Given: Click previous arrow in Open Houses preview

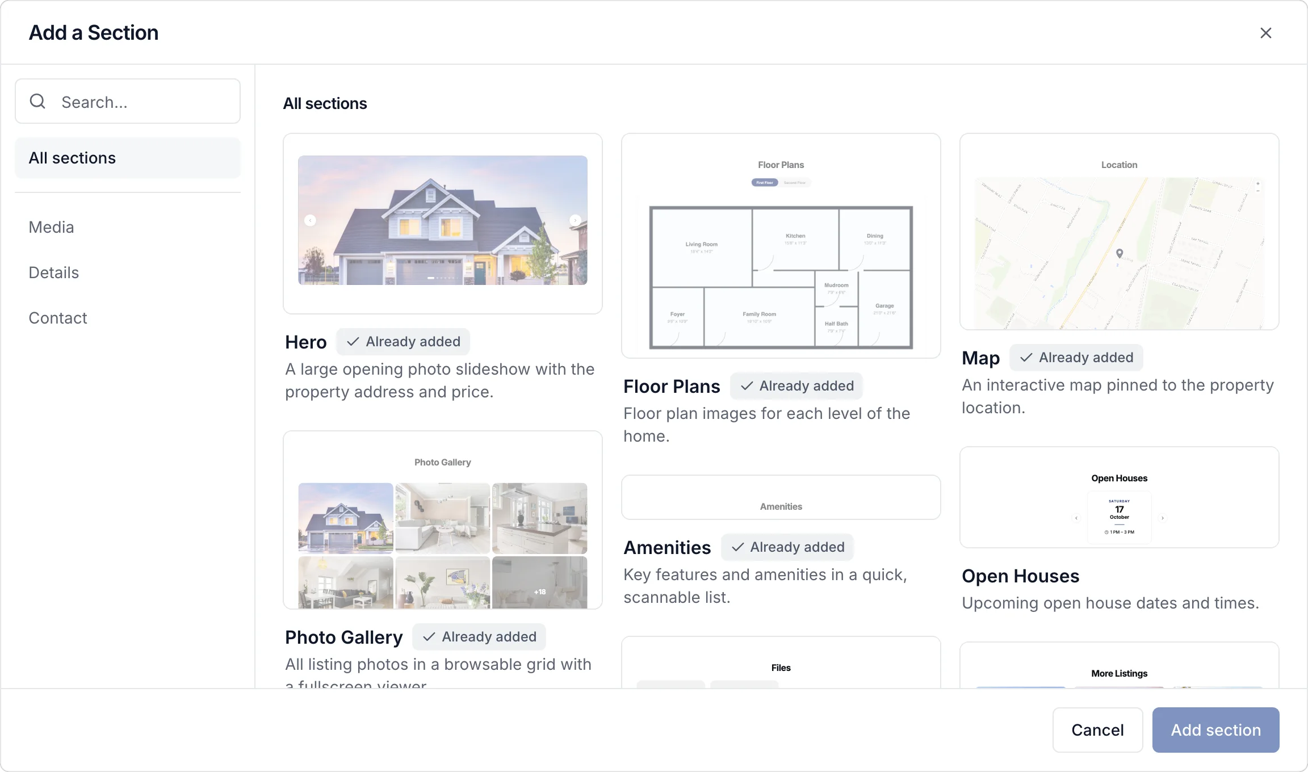Looking at the screenshot, I should tap(1076, 518).
